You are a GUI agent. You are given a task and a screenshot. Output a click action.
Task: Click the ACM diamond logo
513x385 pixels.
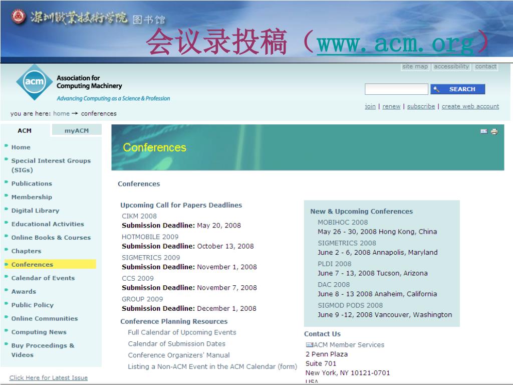click(34, 82)
